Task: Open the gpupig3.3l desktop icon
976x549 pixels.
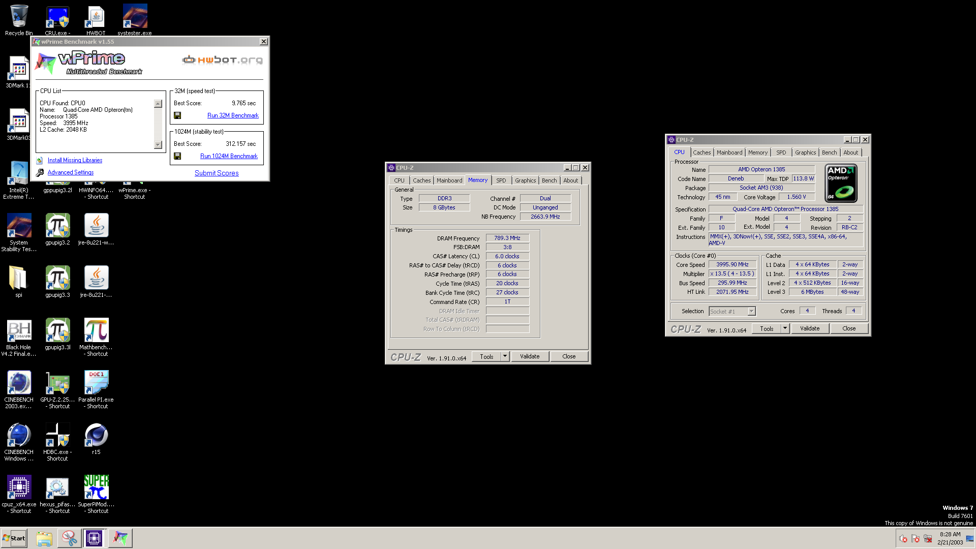Action: tap(57, 334)
